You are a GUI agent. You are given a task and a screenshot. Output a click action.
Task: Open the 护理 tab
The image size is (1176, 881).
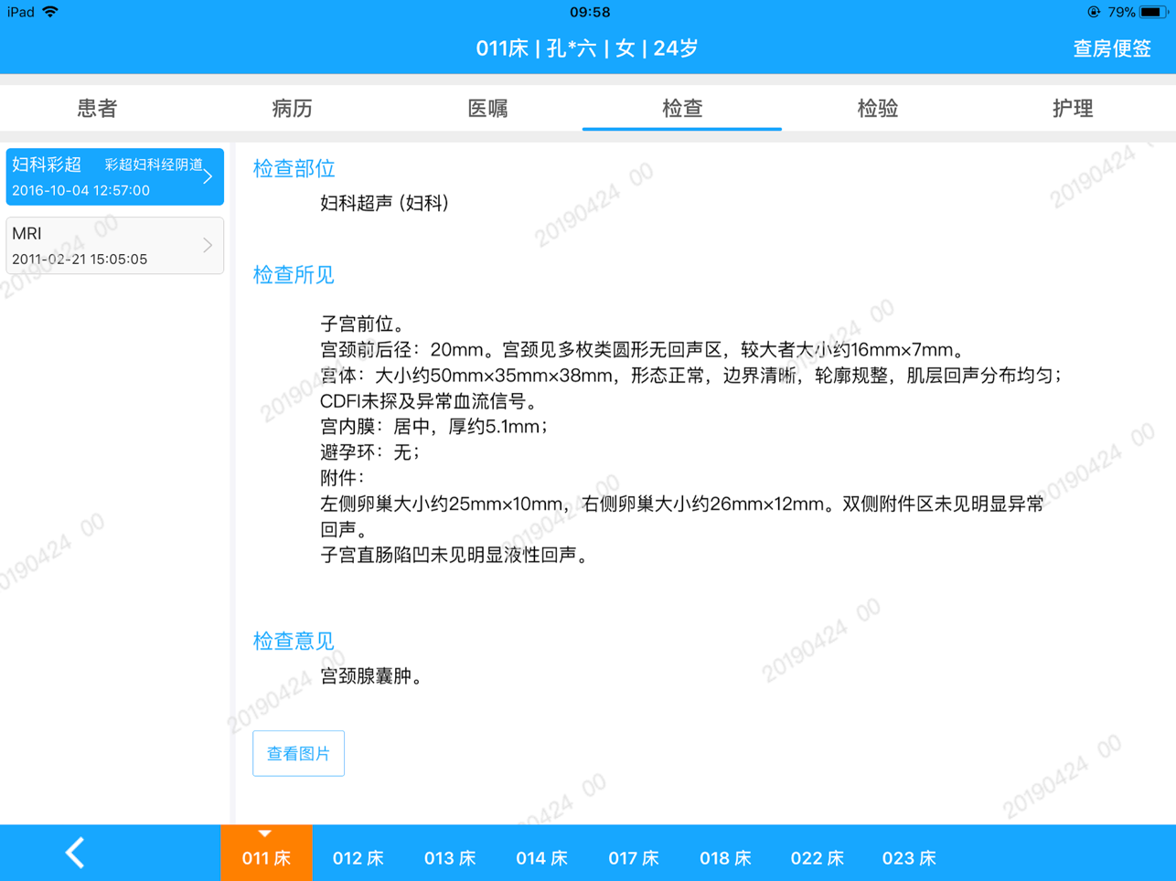[1072, 109]
